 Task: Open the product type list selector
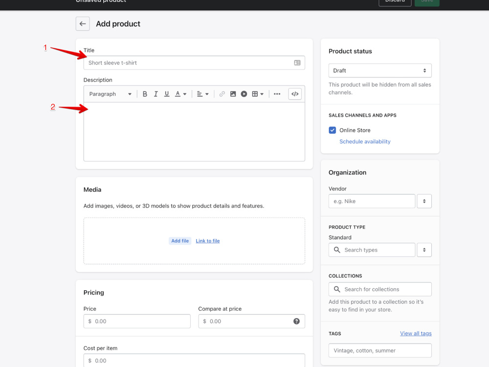(x=424, y=250)
